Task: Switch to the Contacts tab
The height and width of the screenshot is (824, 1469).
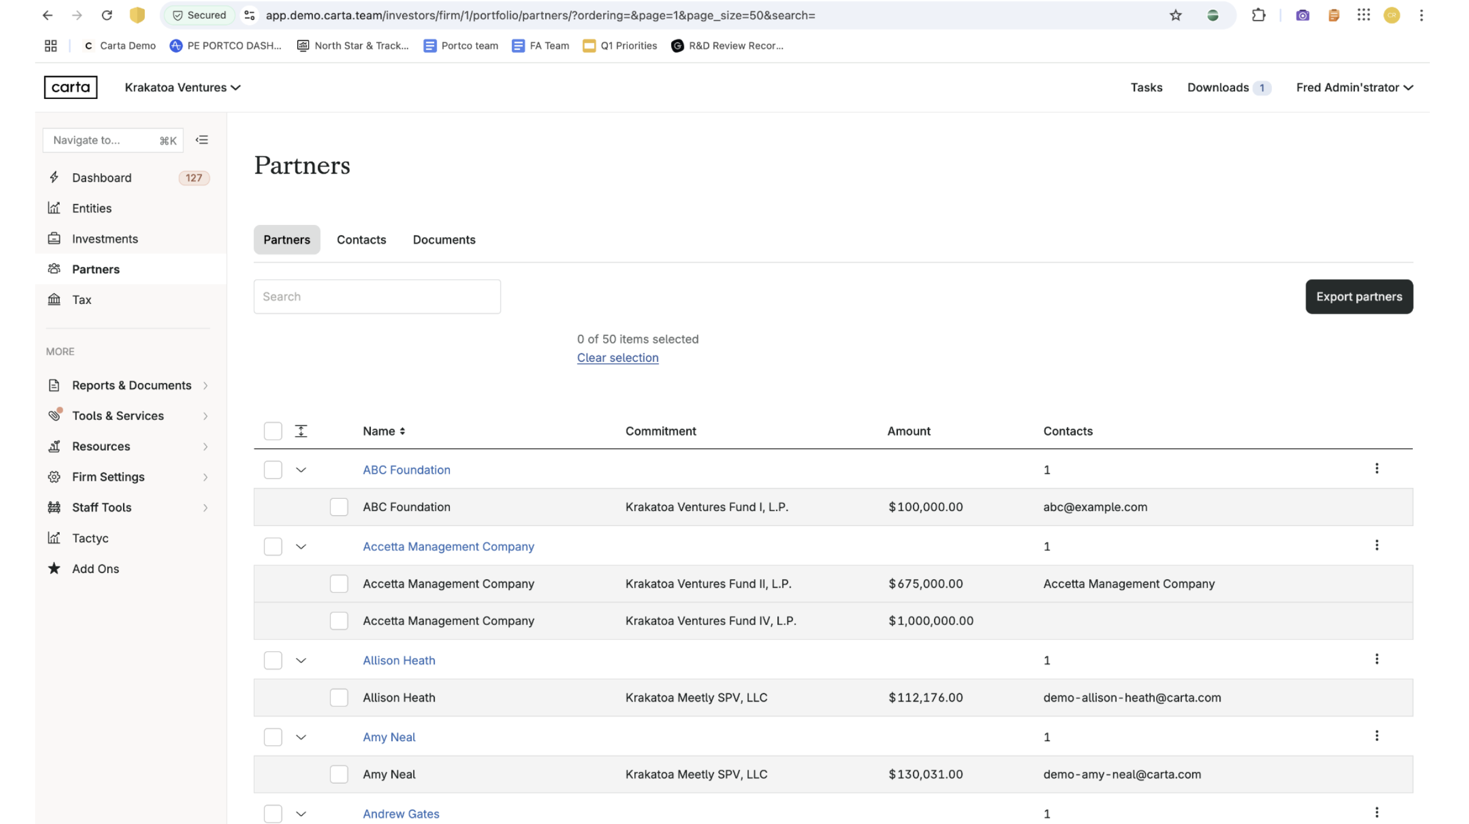Action: pos(361,239)
